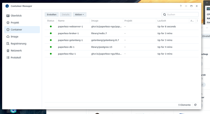The height and width of the screenshot is (114, 210).
Task: Sort by the Status column header
Action: click(51, 21)
